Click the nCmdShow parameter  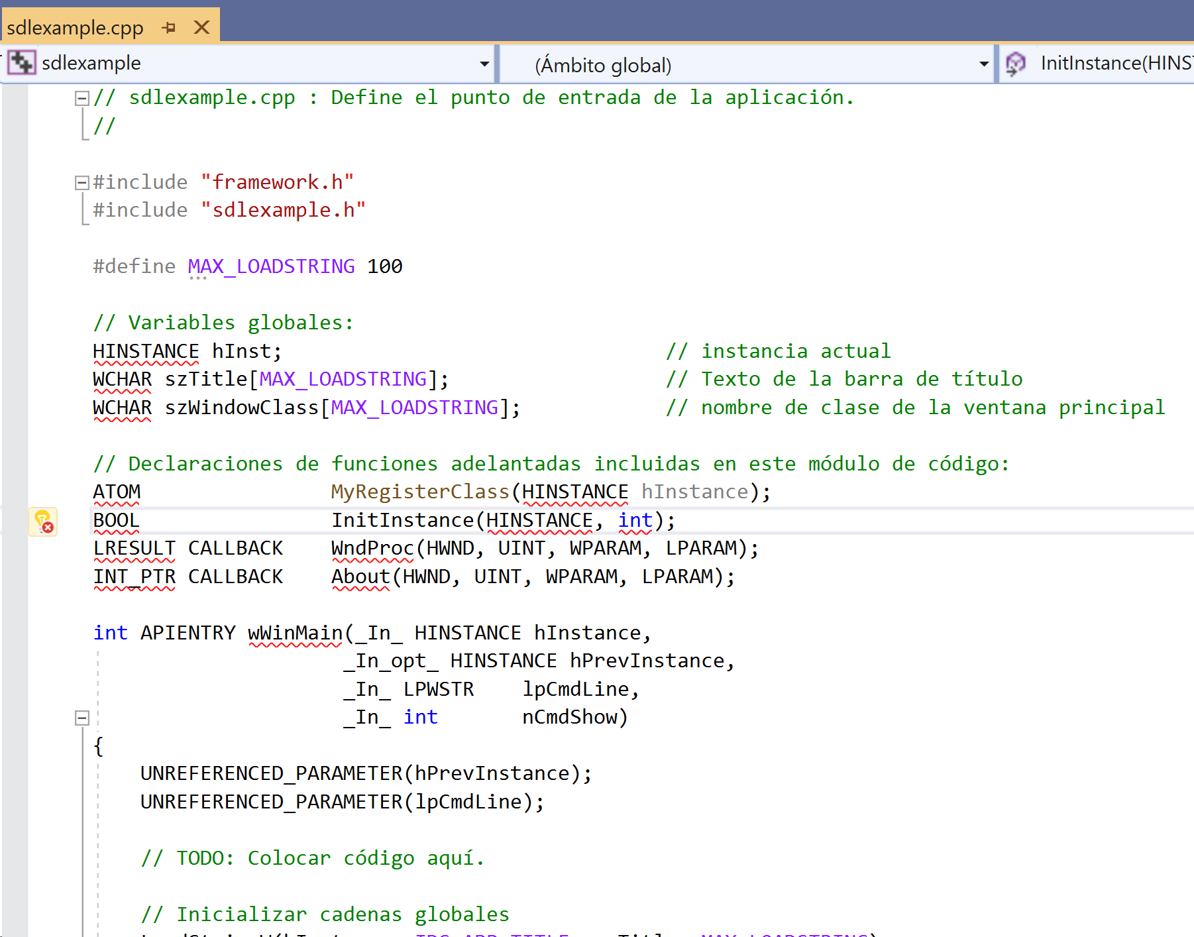pyautogui.click(x=569, y=717)
